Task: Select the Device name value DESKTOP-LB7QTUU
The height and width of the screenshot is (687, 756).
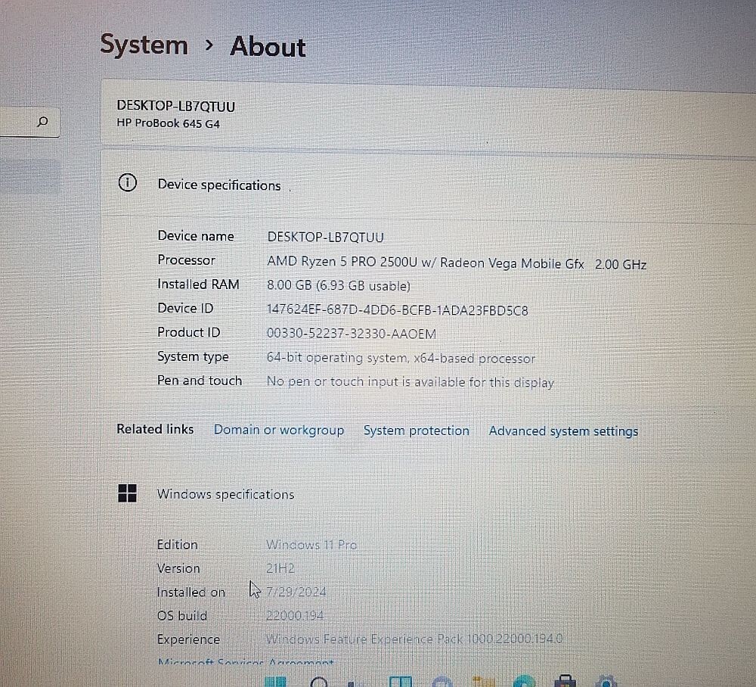Action: 325,238
